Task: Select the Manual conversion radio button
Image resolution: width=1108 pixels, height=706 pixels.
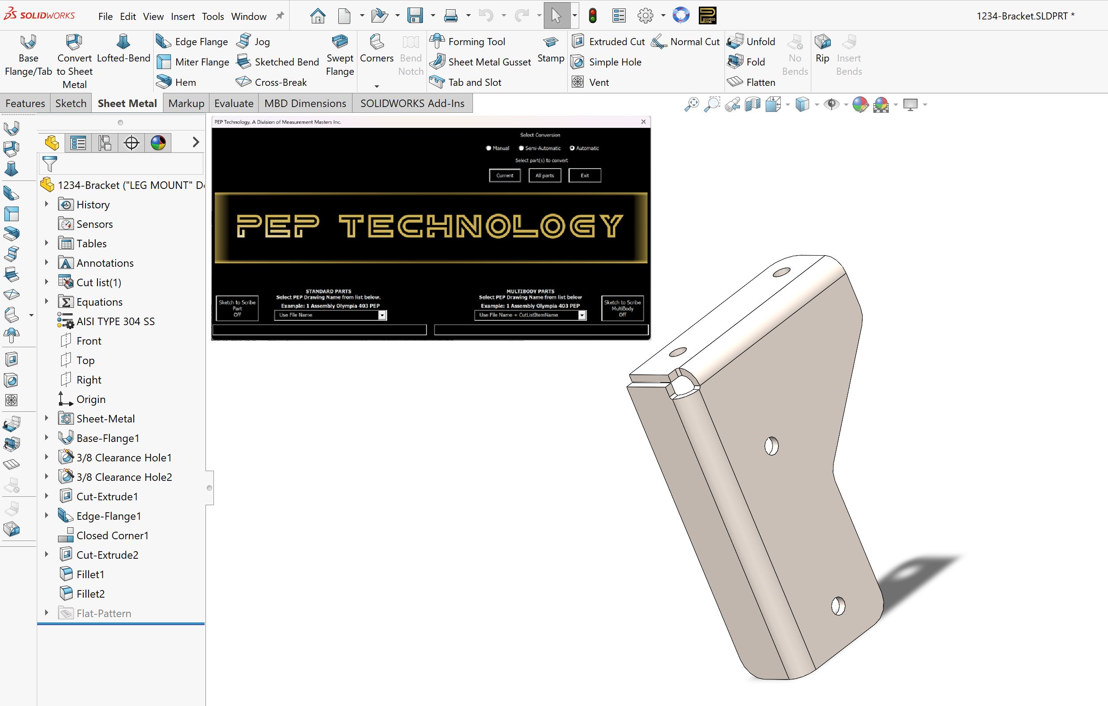Action: pos(488,148)
